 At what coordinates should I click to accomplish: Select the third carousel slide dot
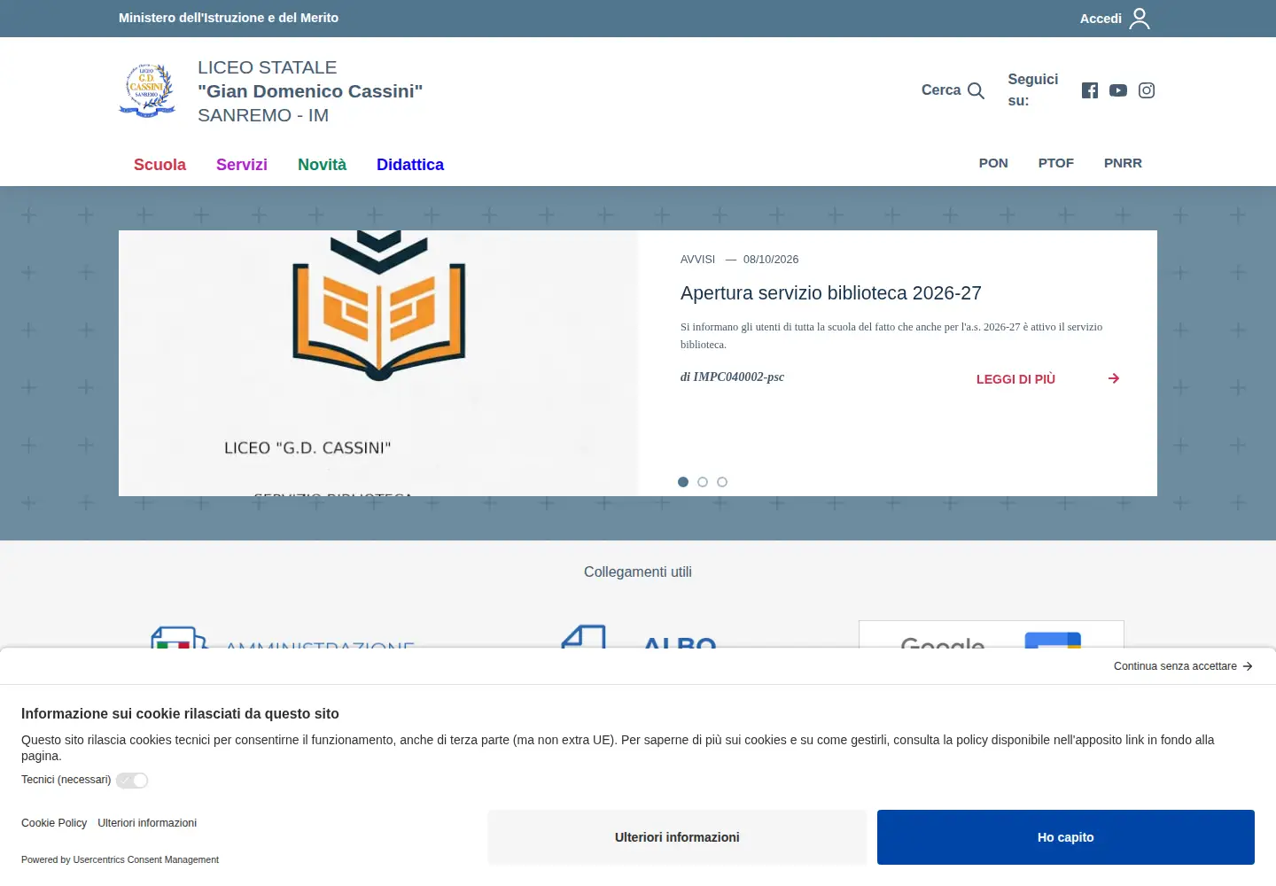(x=722, y=482)
